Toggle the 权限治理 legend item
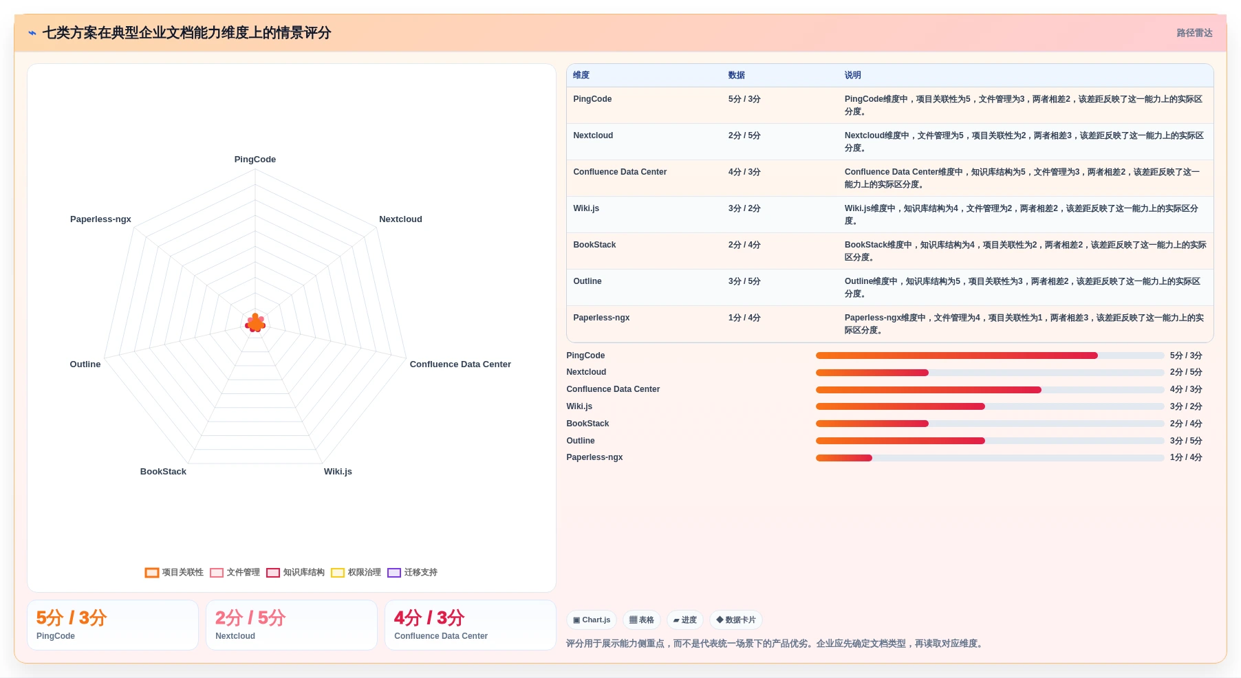Screen dimensions: 1241x678 356,572
